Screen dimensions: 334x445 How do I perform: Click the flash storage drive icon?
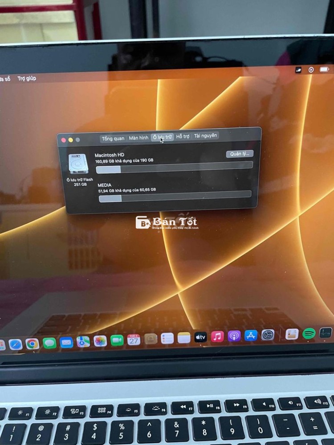click(x=78, y=164)
